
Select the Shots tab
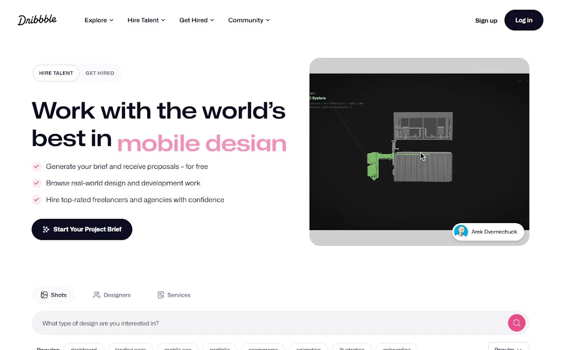tap(53, 295)
